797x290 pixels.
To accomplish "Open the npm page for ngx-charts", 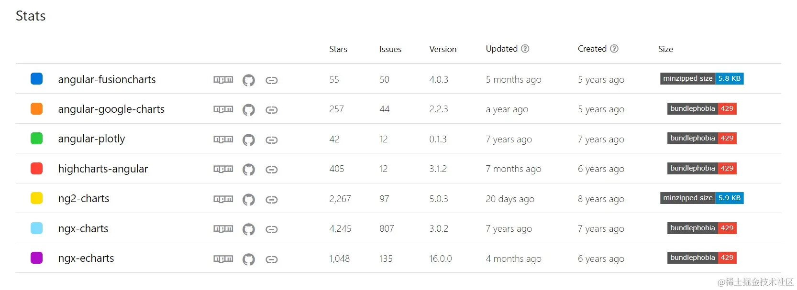I will (223, 229).
